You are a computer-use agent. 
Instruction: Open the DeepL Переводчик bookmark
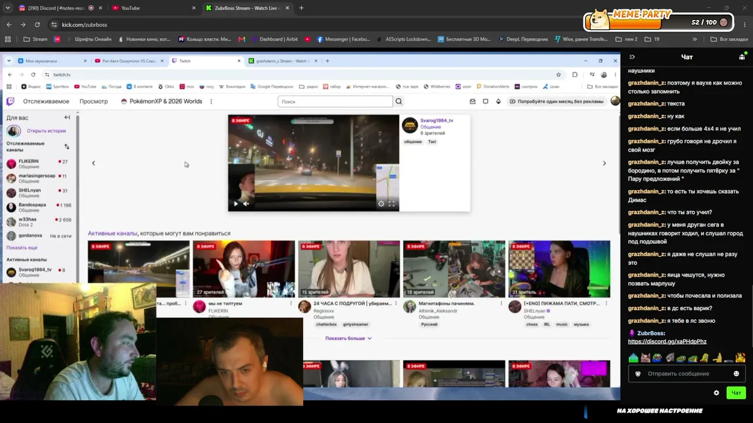coord(522,39)
